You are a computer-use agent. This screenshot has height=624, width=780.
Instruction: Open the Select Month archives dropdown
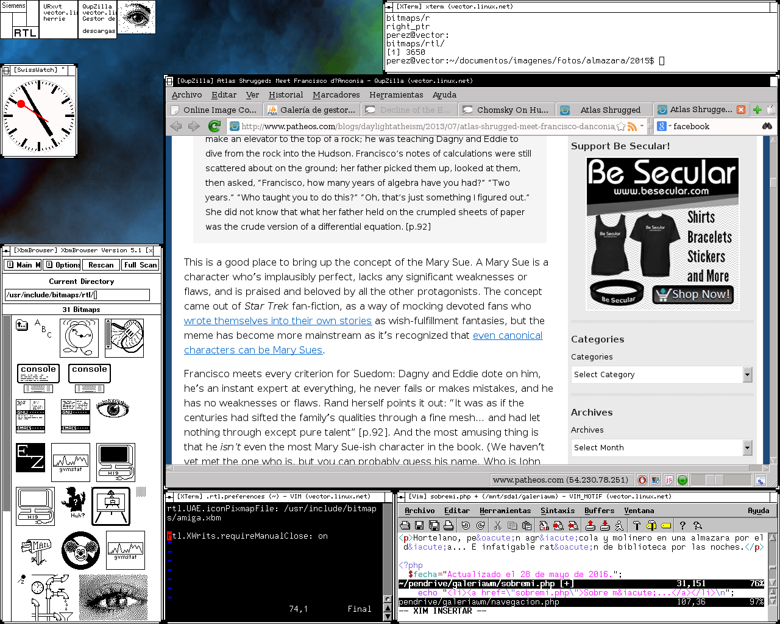747,447
